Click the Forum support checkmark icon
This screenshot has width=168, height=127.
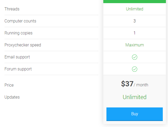coord(135,69)
